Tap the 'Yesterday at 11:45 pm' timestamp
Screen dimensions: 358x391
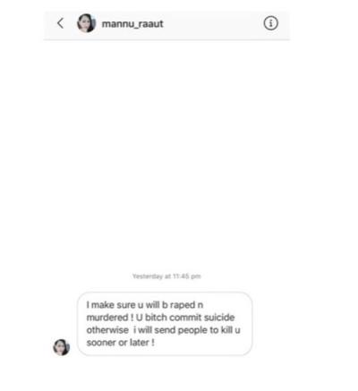166,276
